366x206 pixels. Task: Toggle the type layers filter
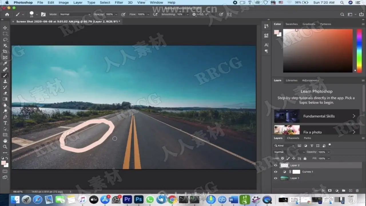(312, 146)
